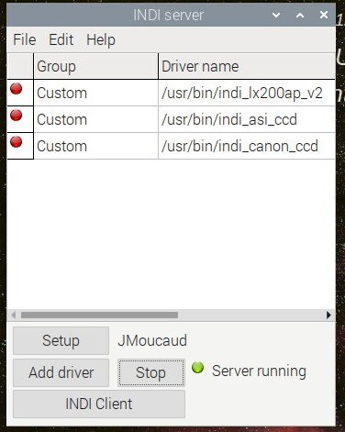The width and height of the screenshot is (345, 432).
Task: Select Custom group cell of canon_ccd row
Action: (95, 146)
